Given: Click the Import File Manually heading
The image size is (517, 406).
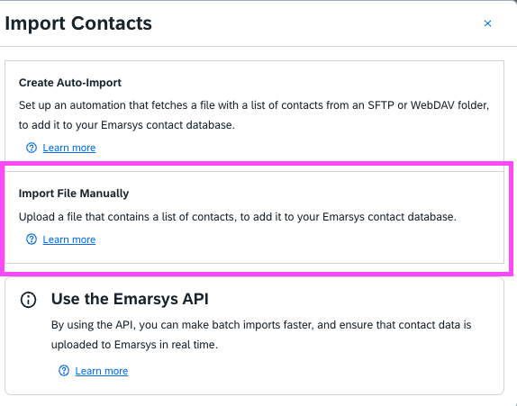Looking at the screenshot, I should coord(74,194).
